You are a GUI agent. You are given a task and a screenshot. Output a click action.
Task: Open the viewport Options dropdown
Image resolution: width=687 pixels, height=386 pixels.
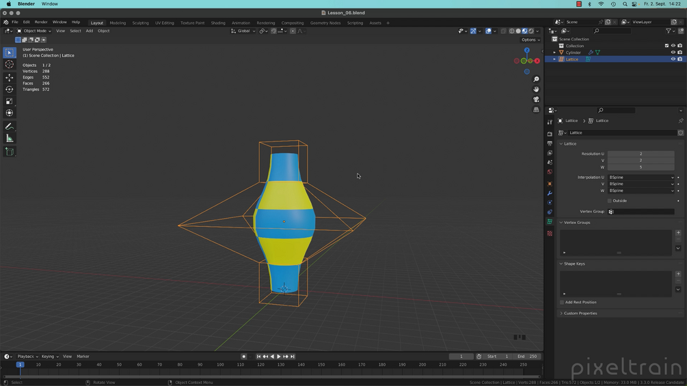click(530, 40)
